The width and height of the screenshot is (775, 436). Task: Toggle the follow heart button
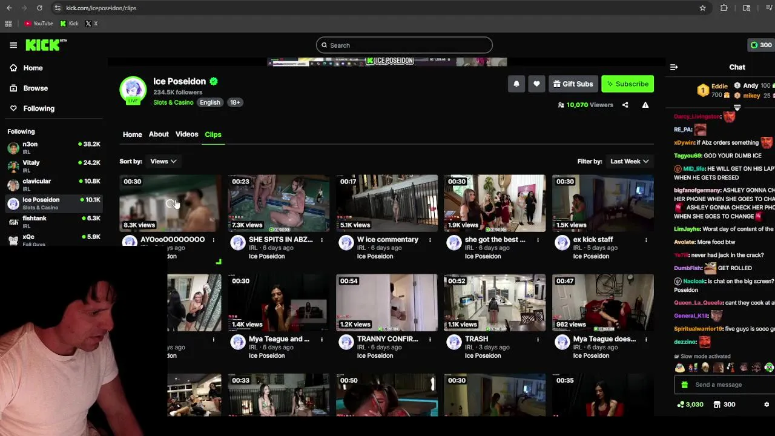click(x=536, y=84)
